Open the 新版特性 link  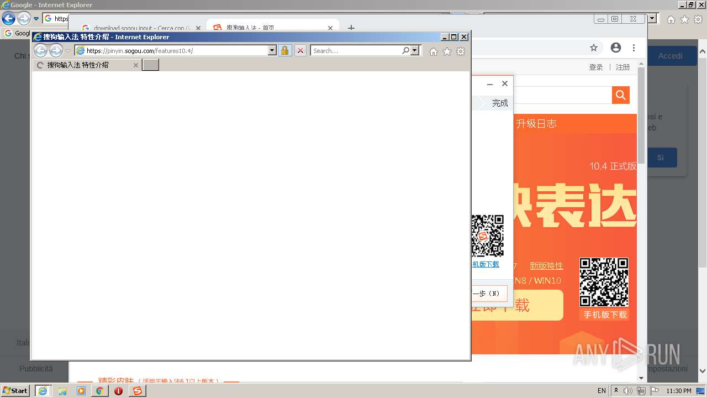pyautogui.click(x=546, y=266)
